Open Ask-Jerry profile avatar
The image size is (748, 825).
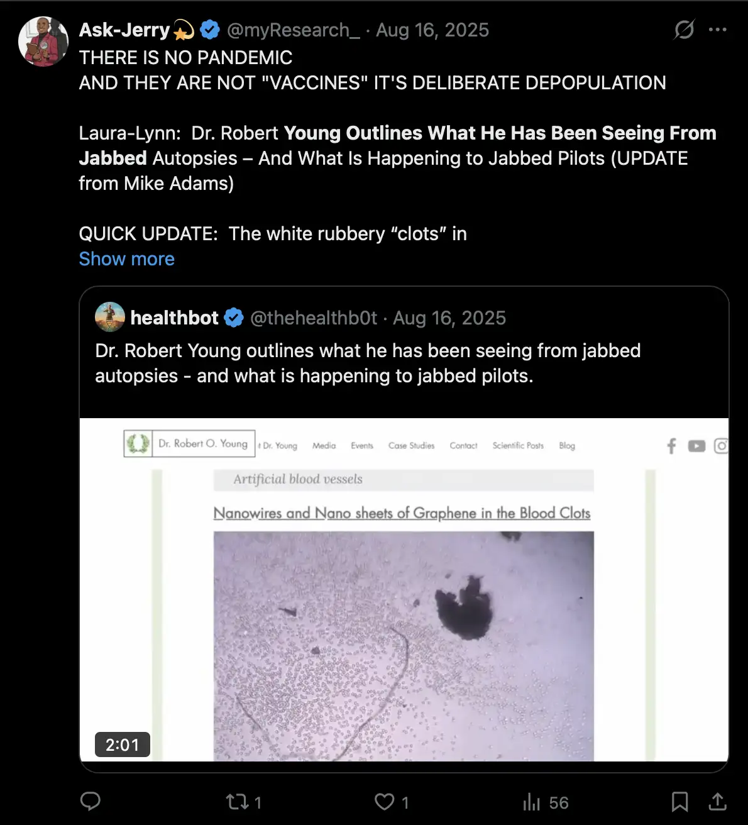[x=43, y=42]
